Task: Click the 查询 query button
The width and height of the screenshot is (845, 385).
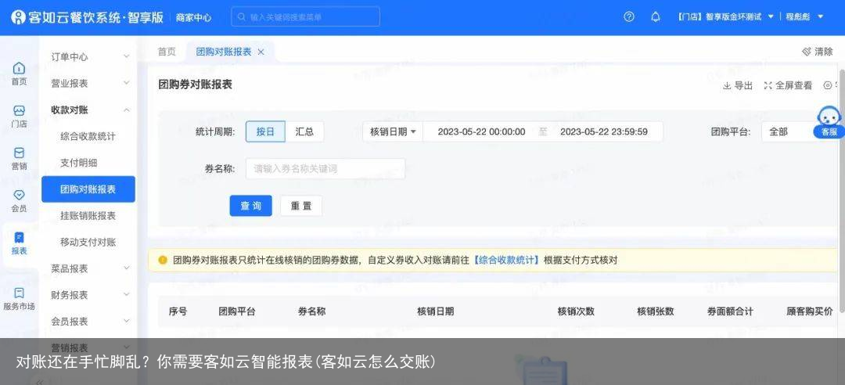Action: (250, 206)
